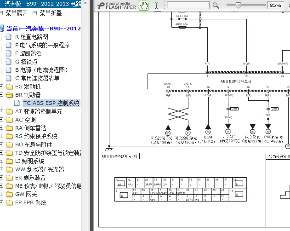This screenshot has width=290, height=231.
Task: Open the GW 网关 folder label
Action: 26,194
